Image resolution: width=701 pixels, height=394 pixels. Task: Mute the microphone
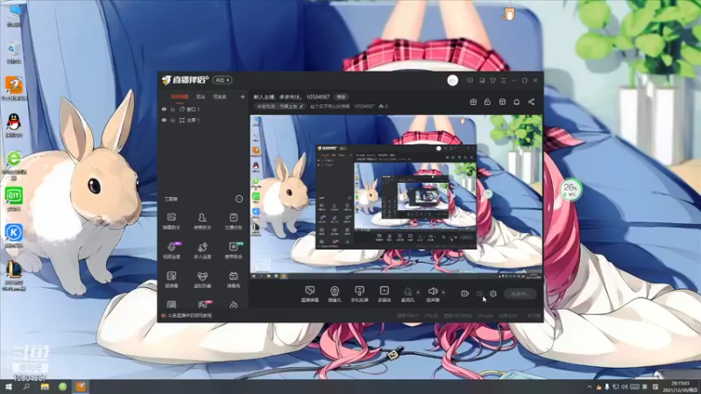click(x=407, y=294)
